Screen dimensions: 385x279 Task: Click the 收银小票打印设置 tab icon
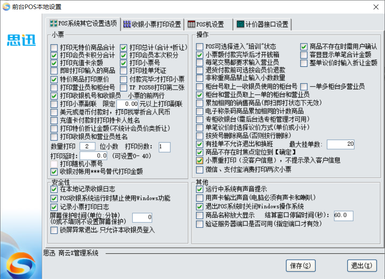pyautogui.click(x=127, y=24)
